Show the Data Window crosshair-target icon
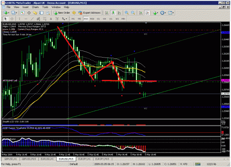The width and height of the screenshot is (231, 167). pyautogui.click(x=29, y=13)
